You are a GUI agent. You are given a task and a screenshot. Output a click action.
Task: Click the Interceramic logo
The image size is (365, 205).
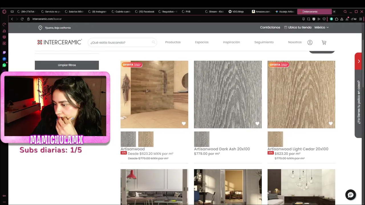(x=60, y=42)
